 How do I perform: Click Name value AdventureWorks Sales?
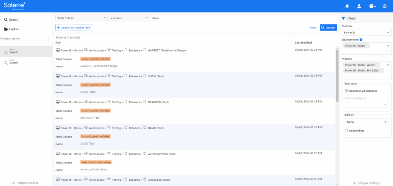pos(94,170)
